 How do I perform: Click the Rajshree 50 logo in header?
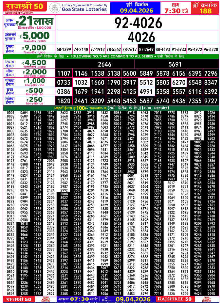tap(25, 8)
